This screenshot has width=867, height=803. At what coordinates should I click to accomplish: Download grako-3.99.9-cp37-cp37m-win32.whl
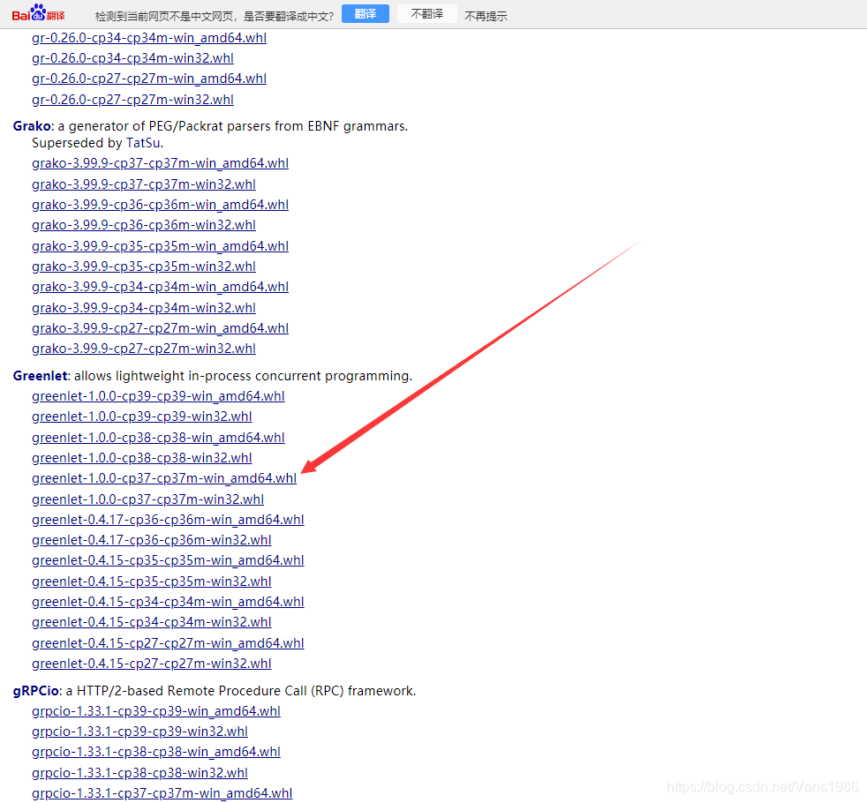coord(144,184)
